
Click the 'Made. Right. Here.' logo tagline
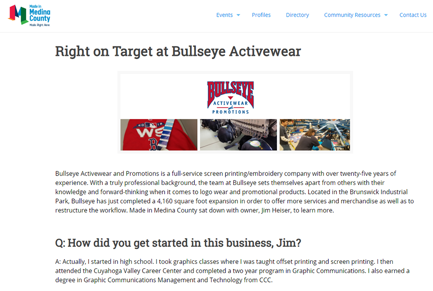tap(40, 25)
